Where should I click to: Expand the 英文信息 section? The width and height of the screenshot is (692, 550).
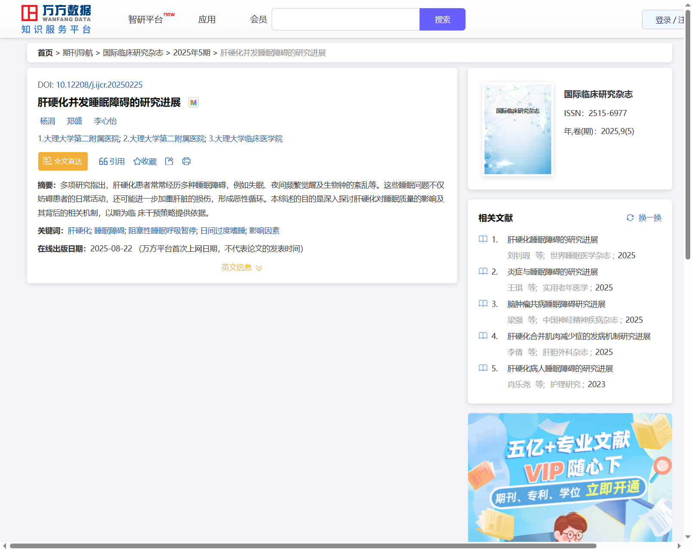pos(242,268)
